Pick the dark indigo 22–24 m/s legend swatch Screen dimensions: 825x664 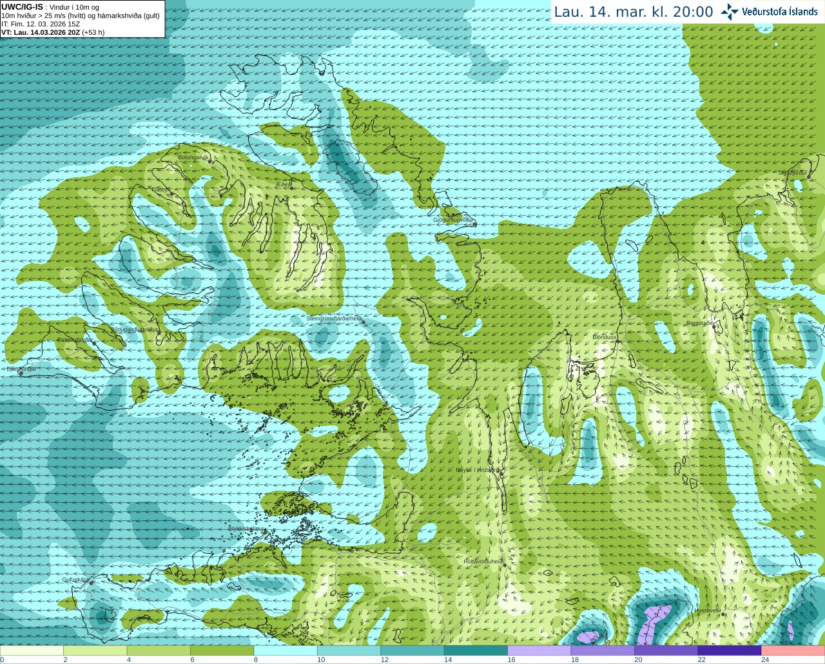[x=730, y=650]
